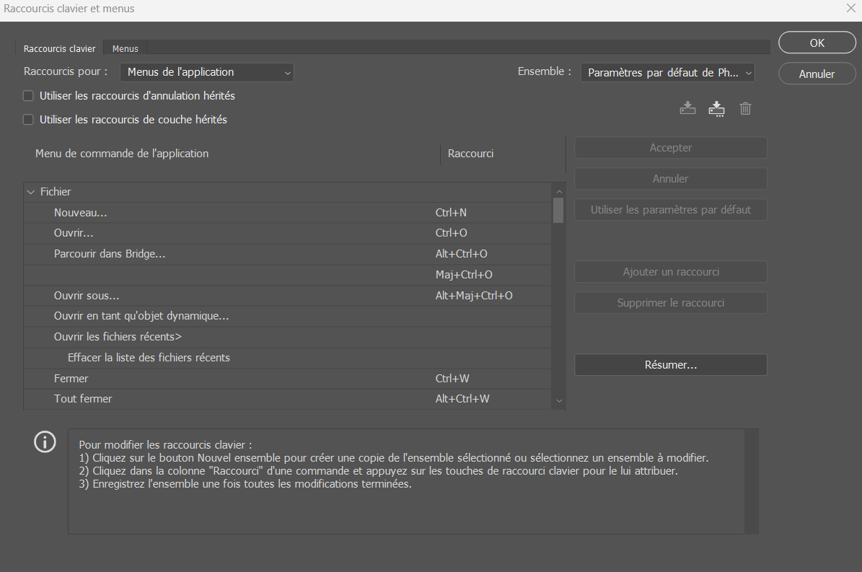Enable Utiliser les raccourcis d'annulation hérités
The height and width of the screenshot is (572, 862).
tap(29, 96)
